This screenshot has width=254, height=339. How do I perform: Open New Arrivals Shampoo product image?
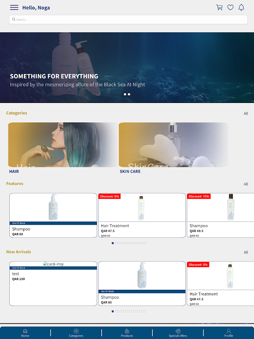click(142, 275)
